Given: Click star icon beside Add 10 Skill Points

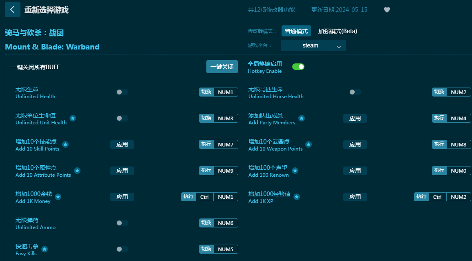Looking at the screenshot, I should 65,145.
